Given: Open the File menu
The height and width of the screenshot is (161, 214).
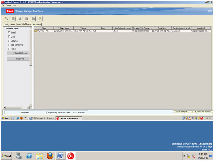Looking at the screenshot, I should (x=3, y=5).
